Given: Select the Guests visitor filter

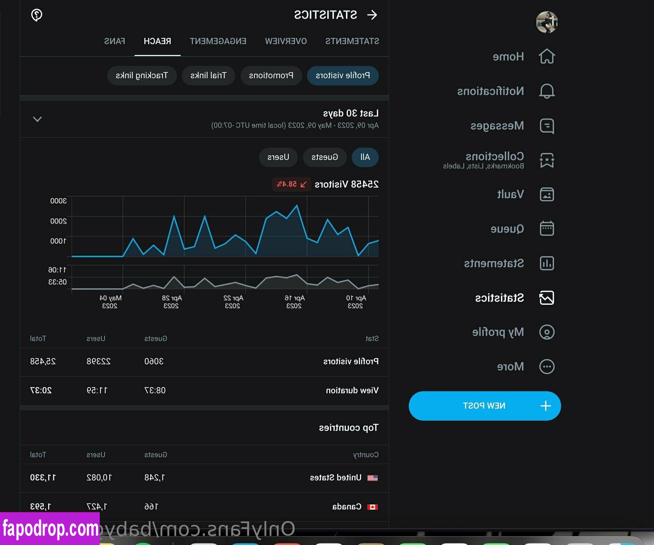Looking at the screenshot, I should (325, 157).
